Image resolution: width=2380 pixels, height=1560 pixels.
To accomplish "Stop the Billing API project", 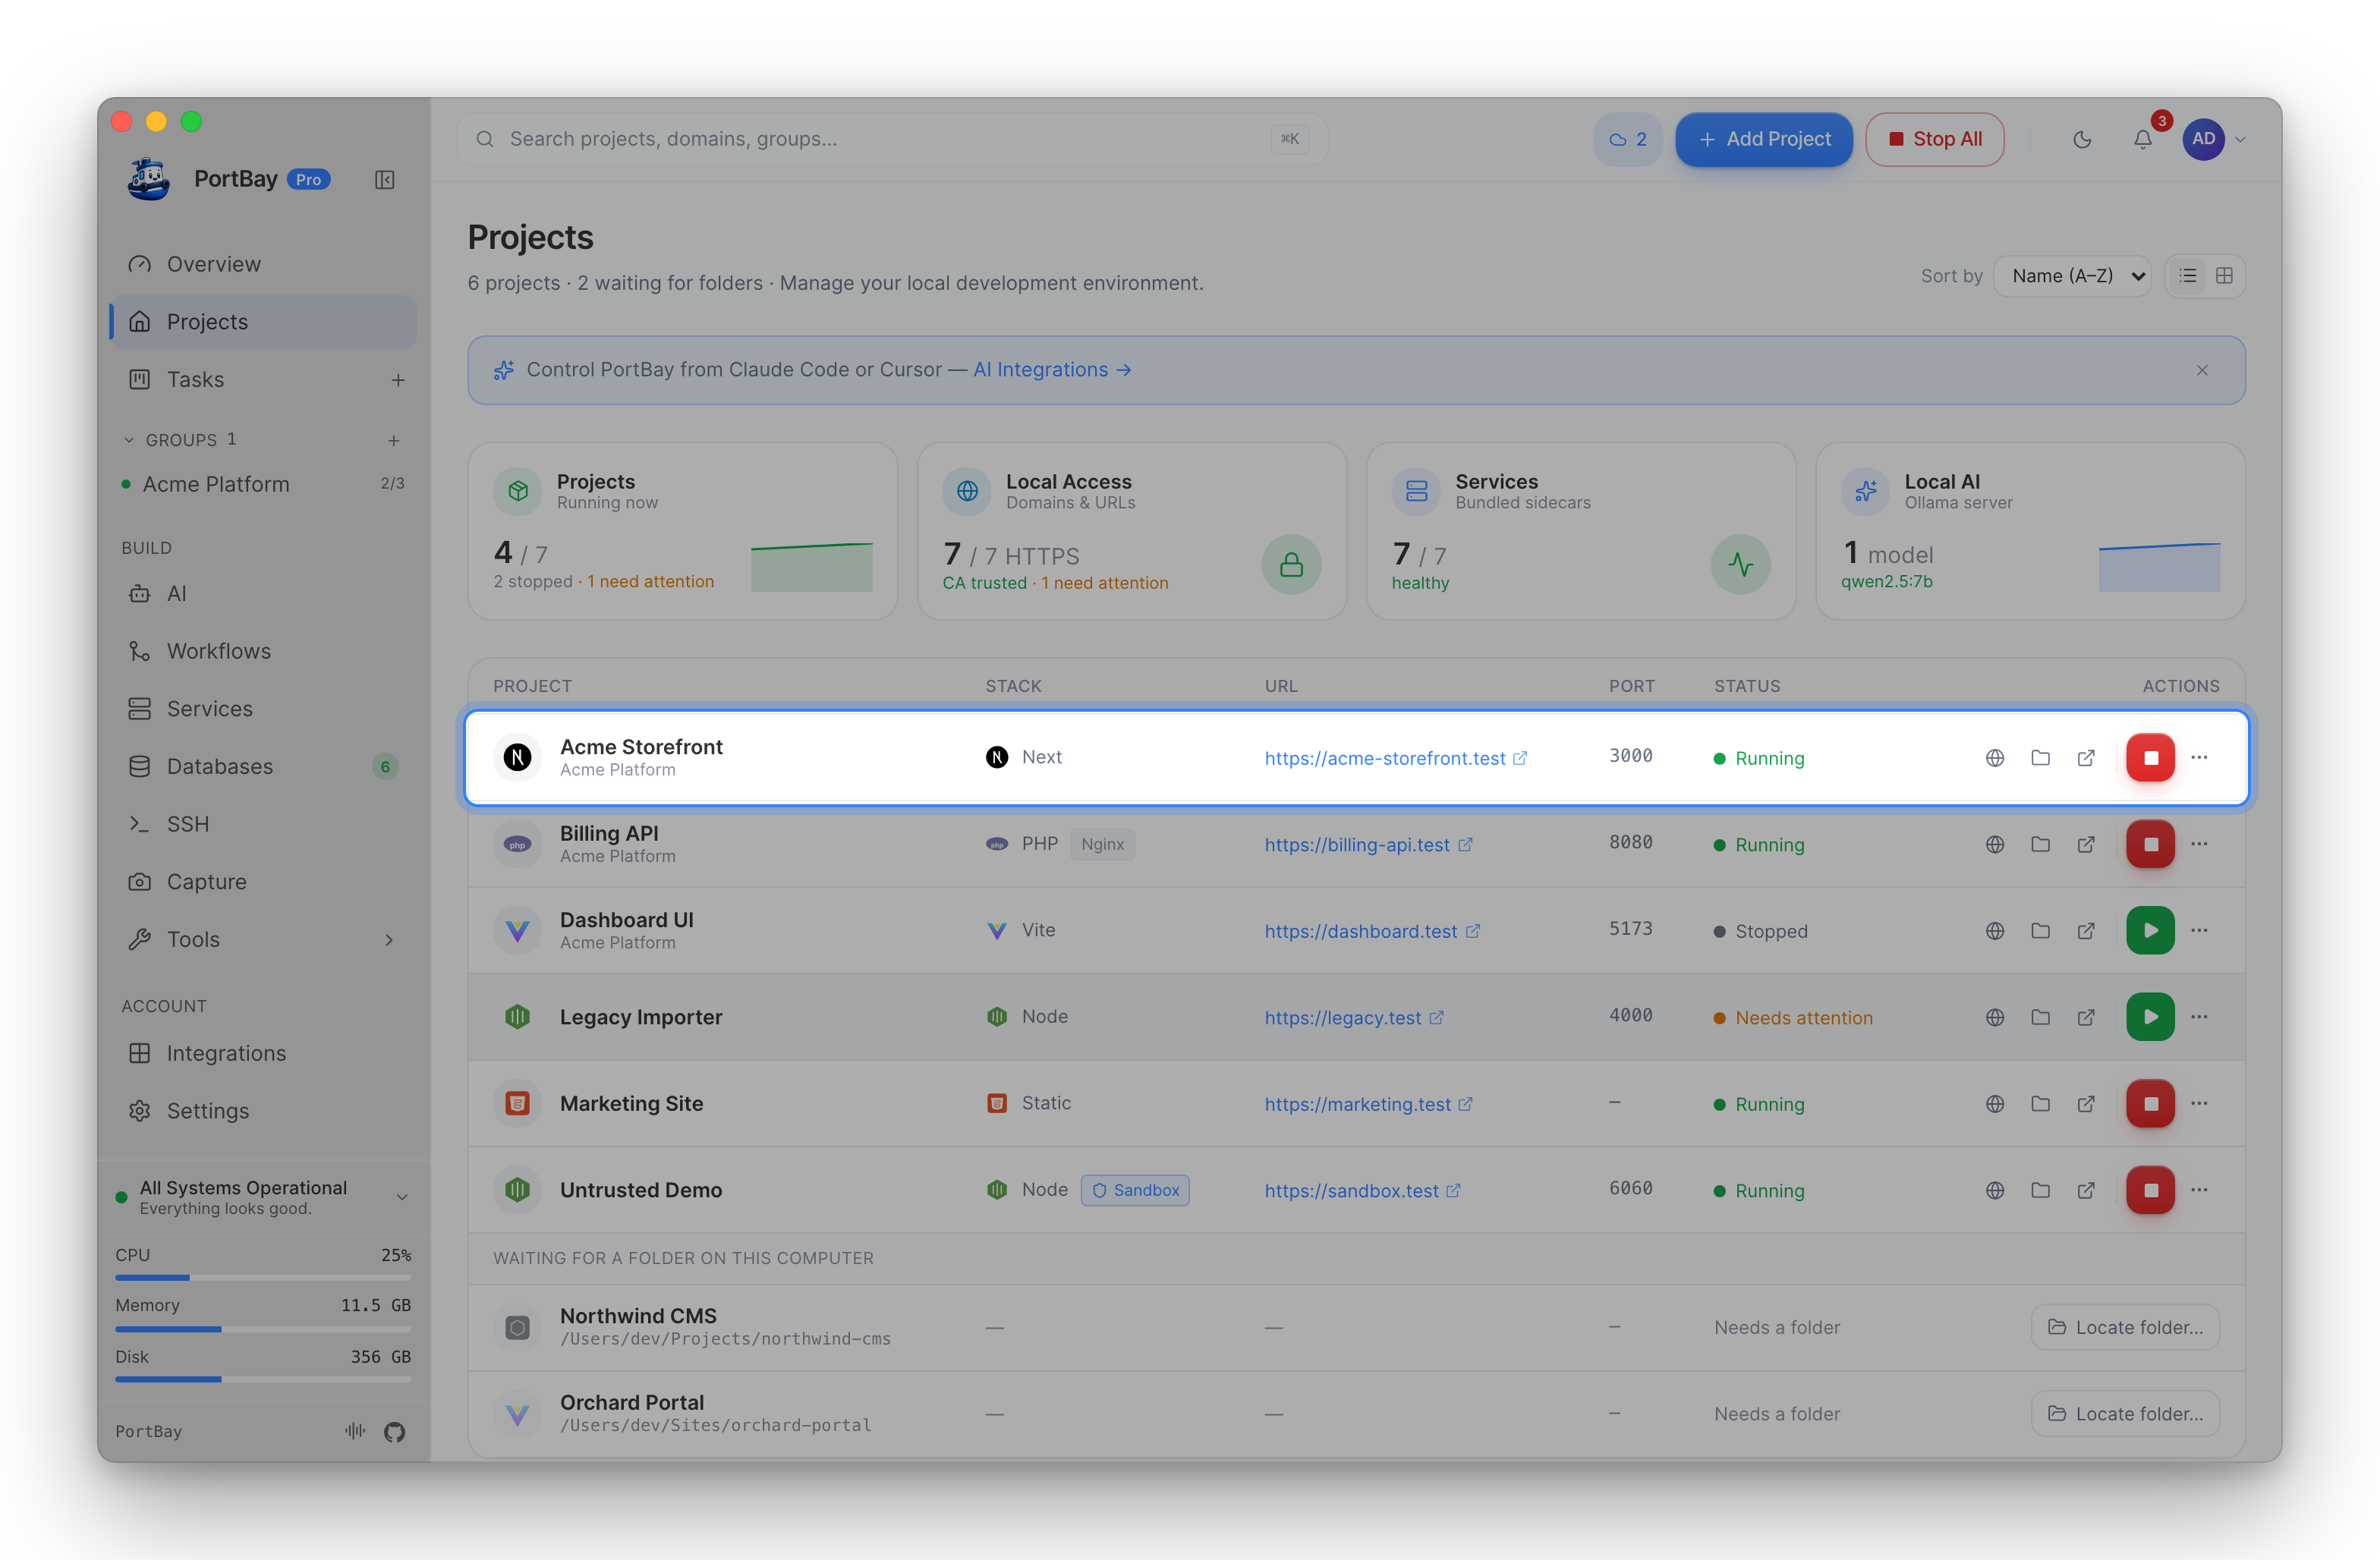I will coord(2150,845).
